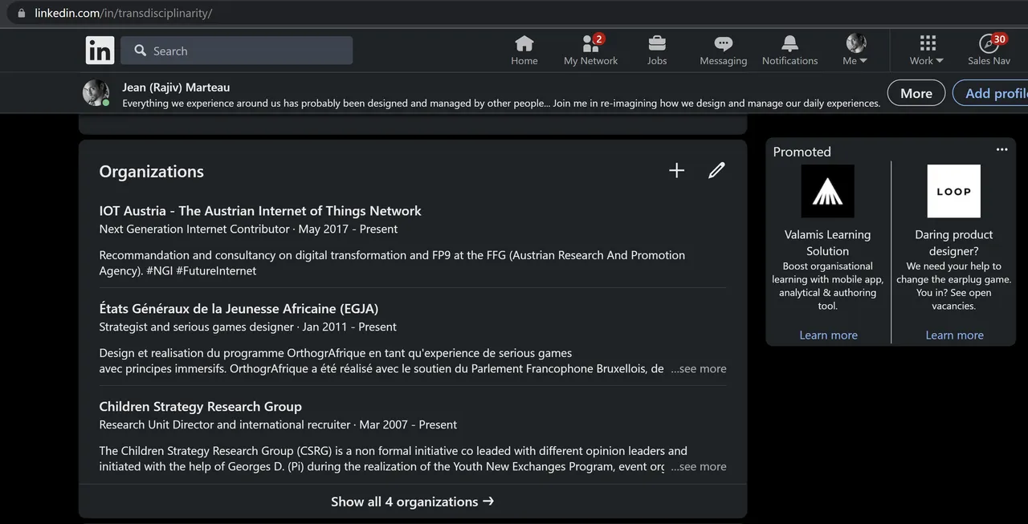Image resolution: width=1028 pixels, height=524 pixels.
Task: Click Jean (Rajiv) Marteau name in header
Action: point(176,87)
